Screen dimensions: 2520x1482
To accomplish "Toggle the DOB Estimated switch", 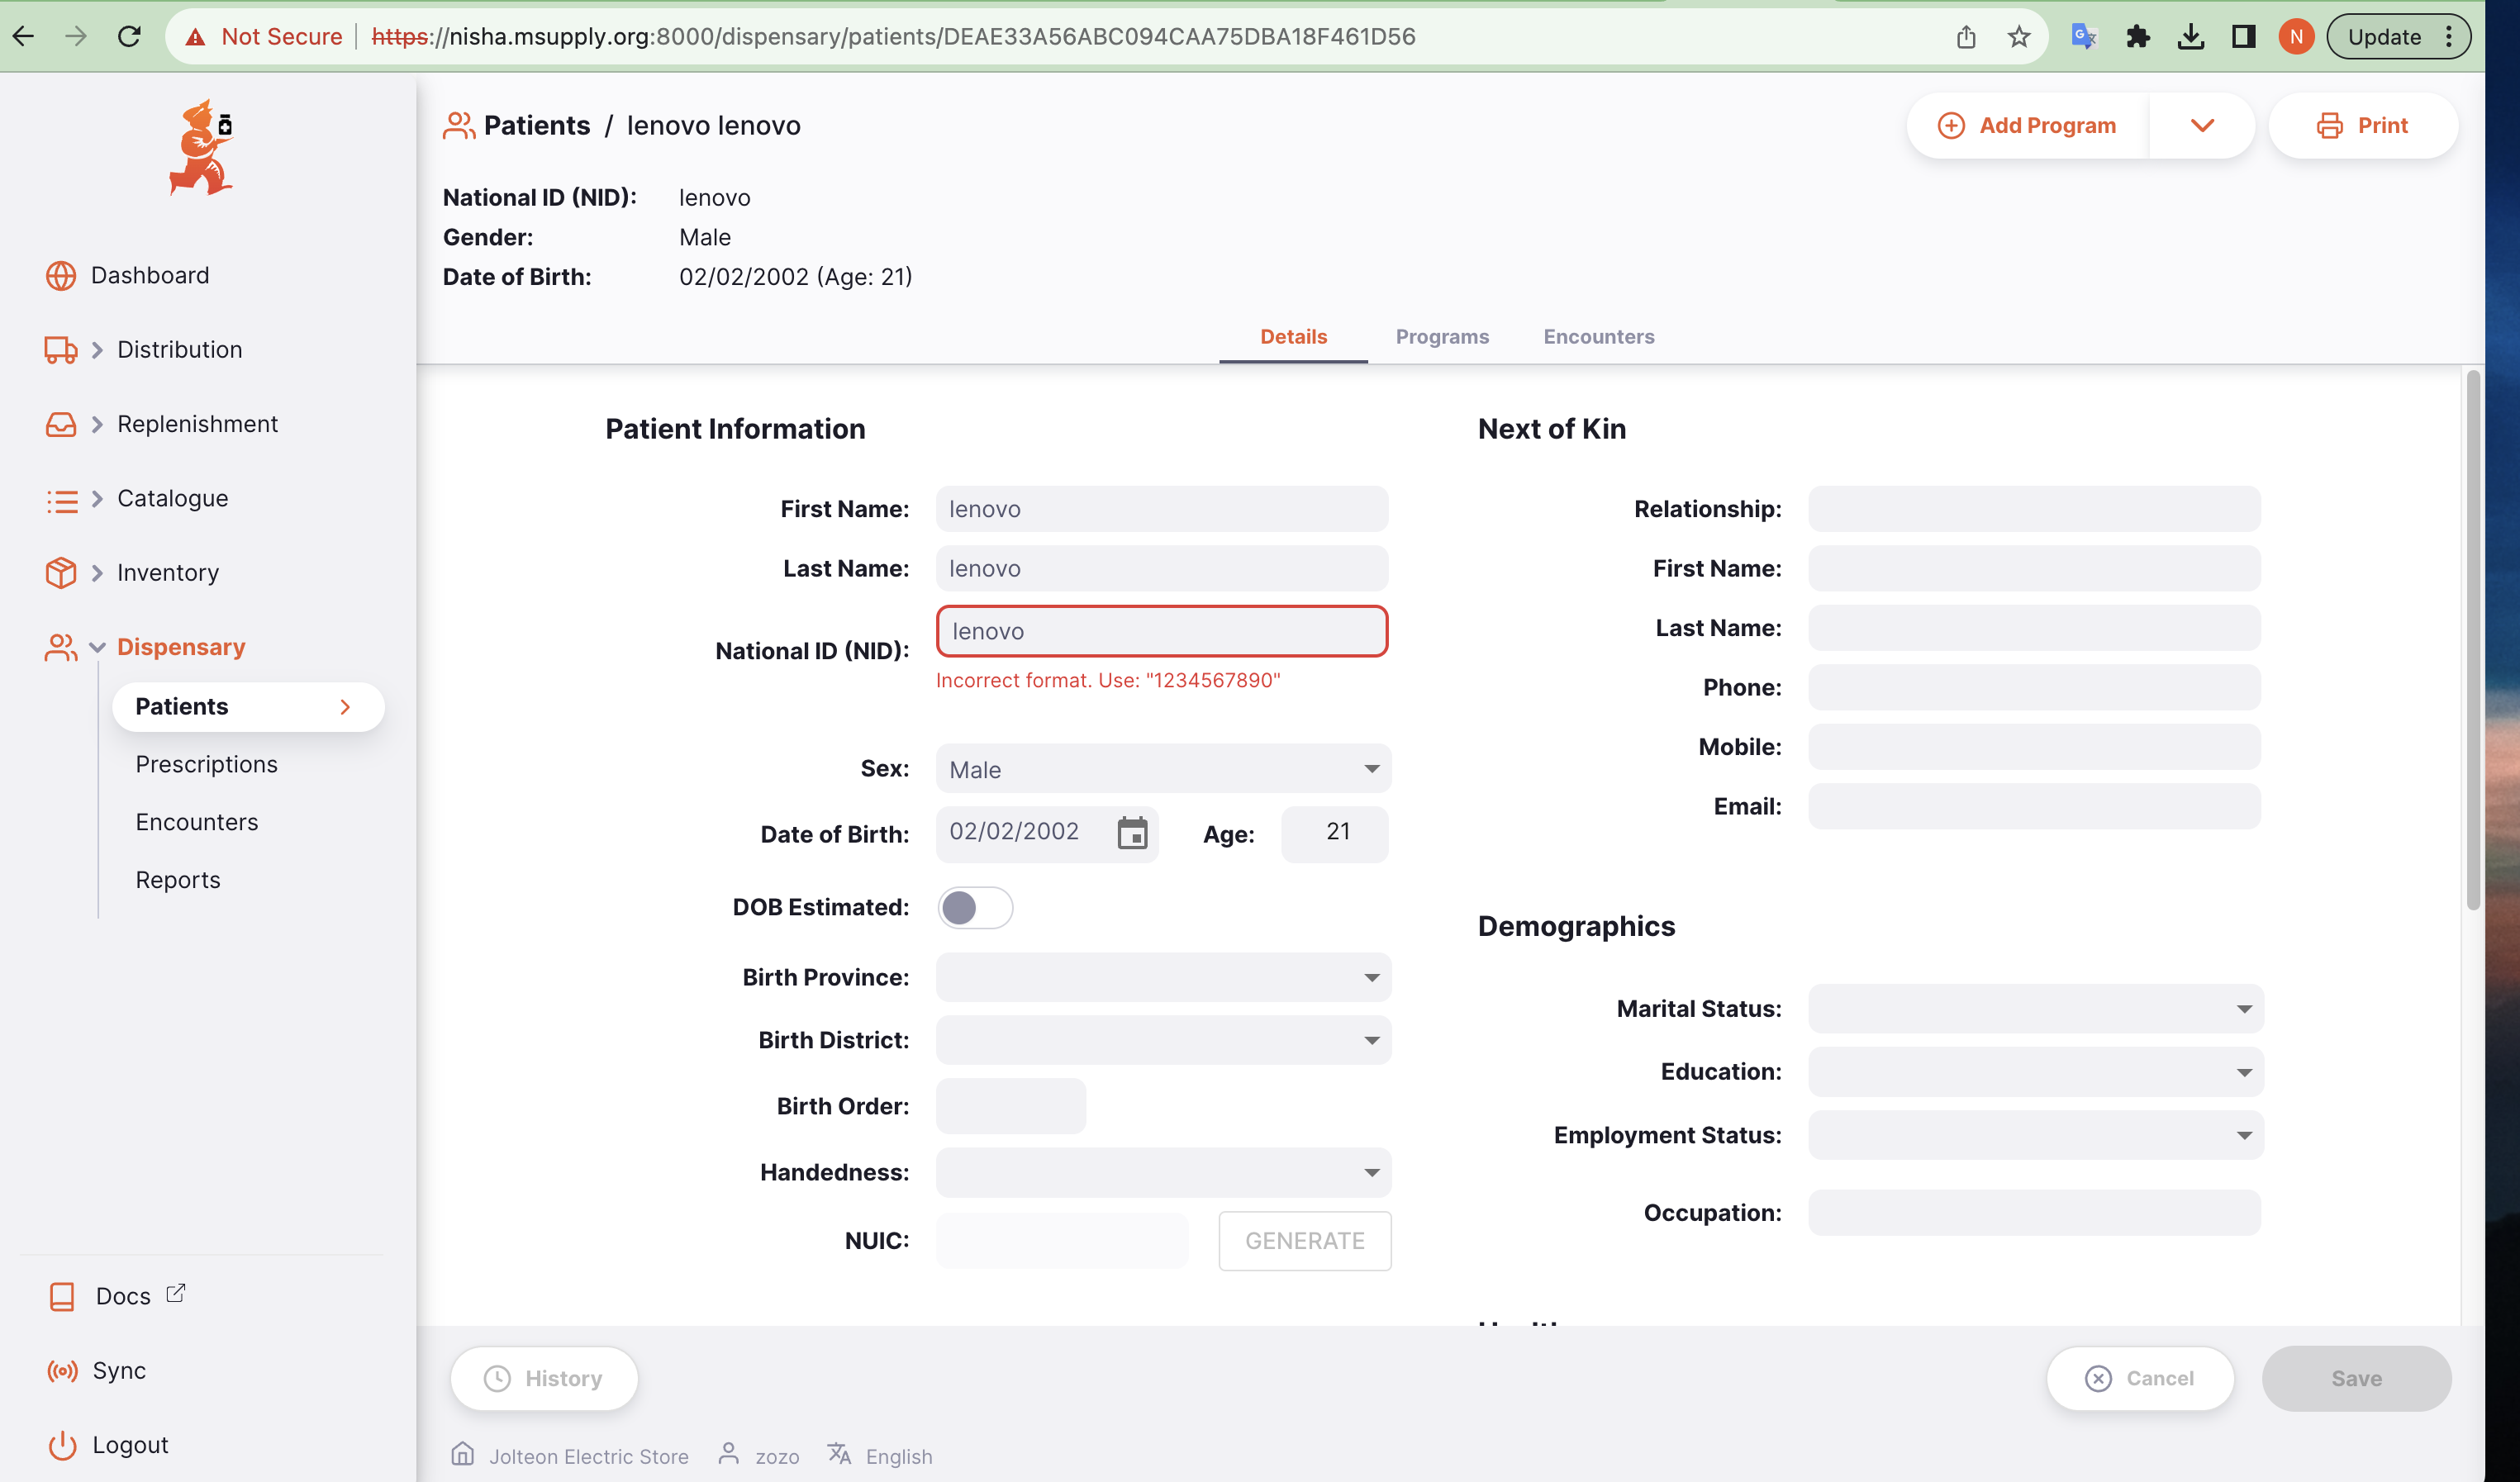I will pos(975,907).
